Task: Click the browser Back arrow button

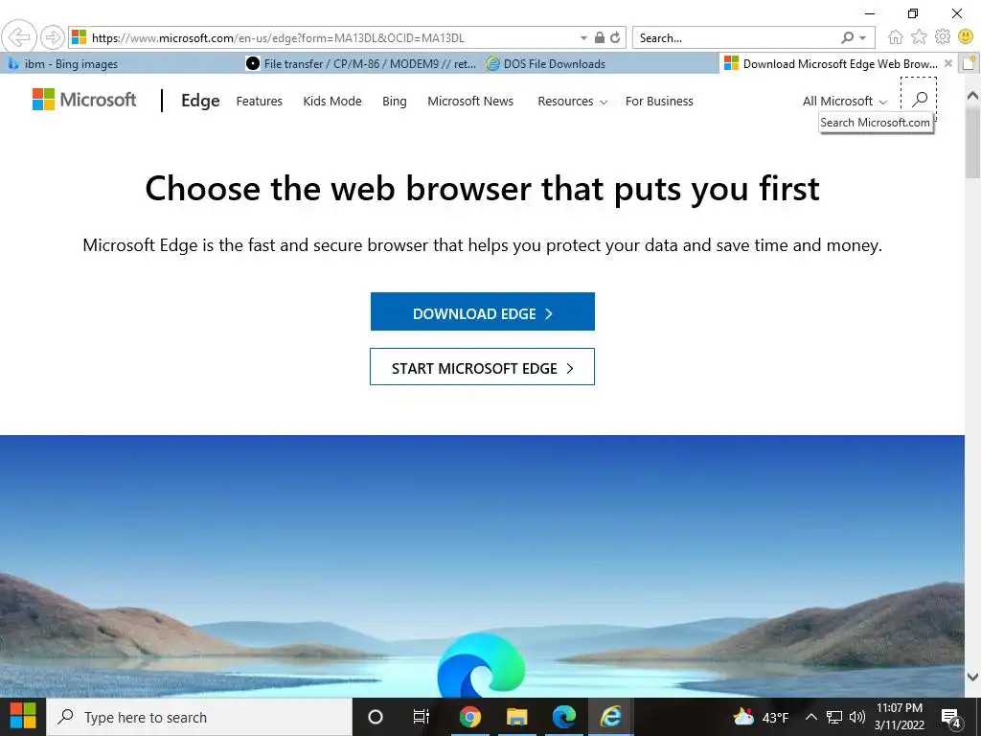Action: (x=19, y=37)
